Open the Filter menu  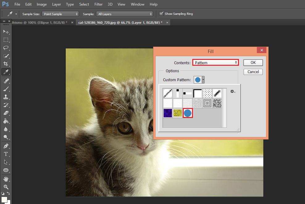coord(98,4)
